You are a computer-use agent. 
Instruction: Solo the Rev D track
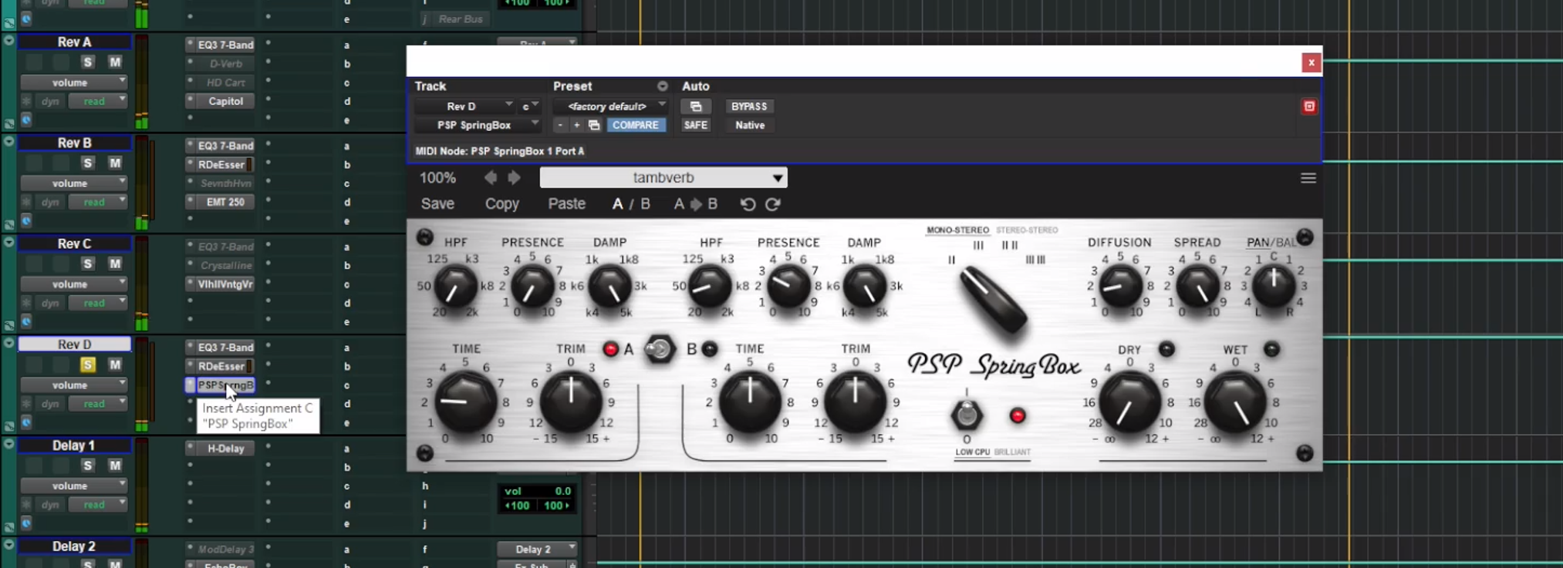(x=87, y=365)
